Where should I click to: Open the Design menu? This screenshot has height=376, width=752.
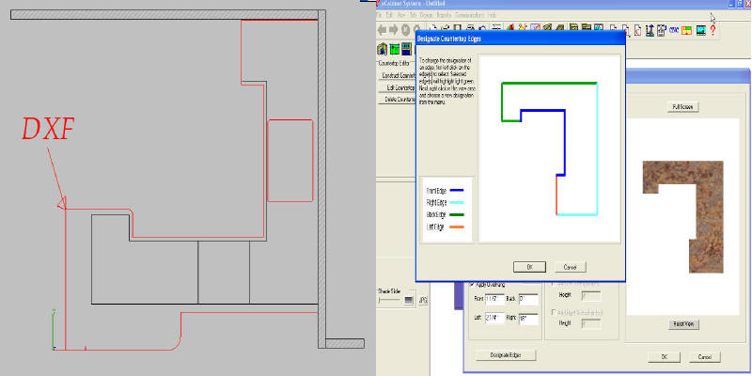426,15
